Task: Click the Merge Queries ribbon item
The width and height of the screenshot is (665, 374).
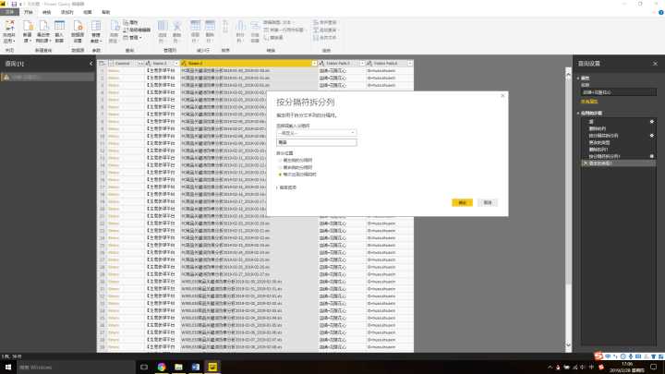Action: pos(325,22)
